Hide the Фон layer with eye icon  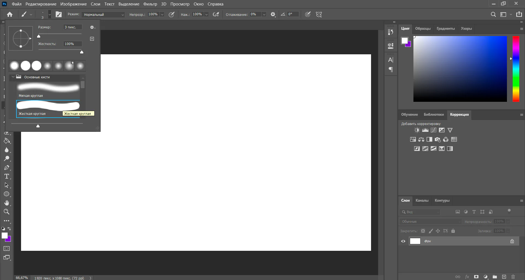click(x=403, y=241)
